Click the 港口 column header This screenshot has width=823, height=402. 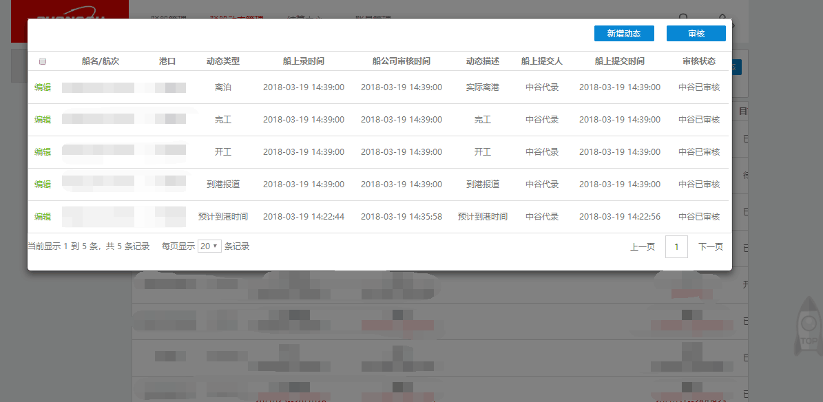click(x=167, y=61)
